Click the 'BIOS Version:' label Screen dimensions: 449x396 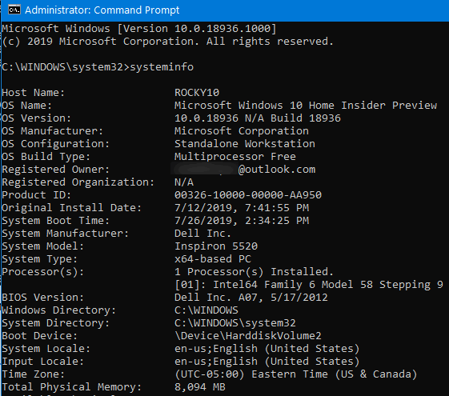(x=43, y=298)
